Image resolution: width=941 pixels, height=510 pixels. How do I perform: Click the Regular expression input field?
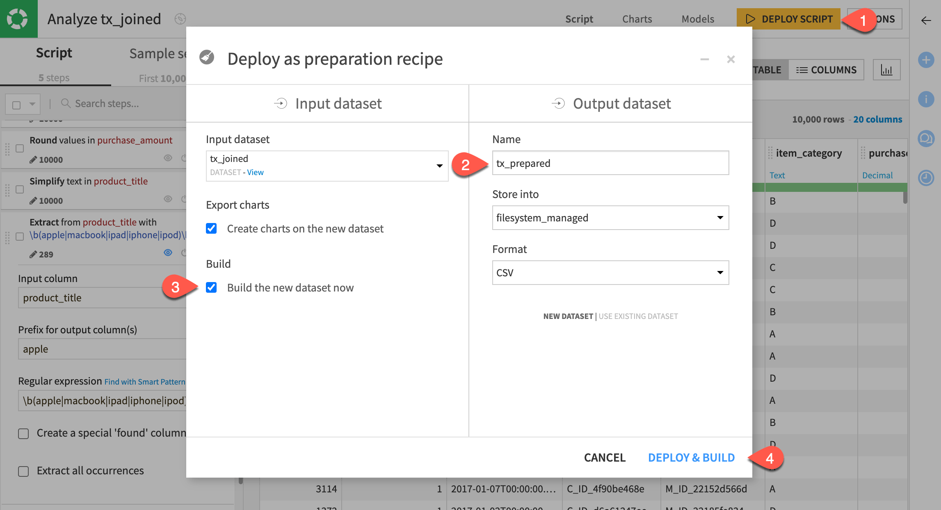coord(103,401)
